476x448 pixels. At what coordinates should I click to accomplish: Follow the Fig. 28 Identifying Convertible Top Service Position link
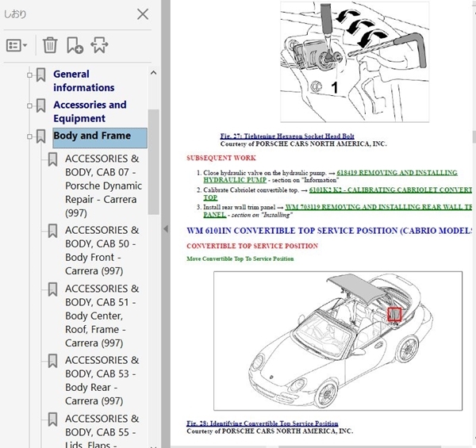point(263,423)
